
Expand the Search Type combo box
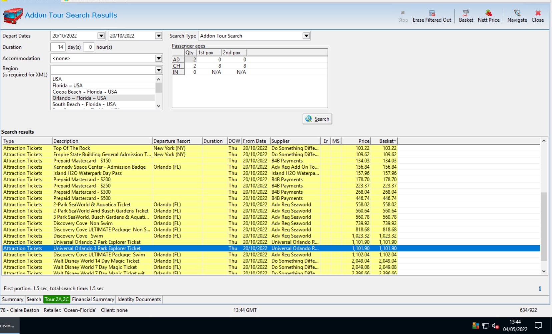306,36
